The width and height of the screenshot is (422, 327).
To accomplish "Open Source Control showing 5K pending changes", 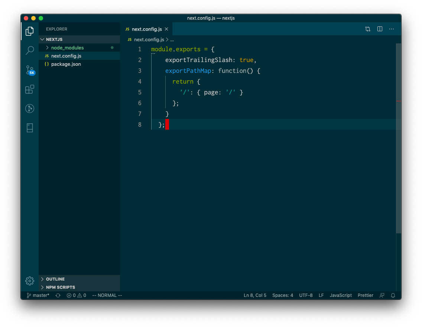I will click(29, 70).
